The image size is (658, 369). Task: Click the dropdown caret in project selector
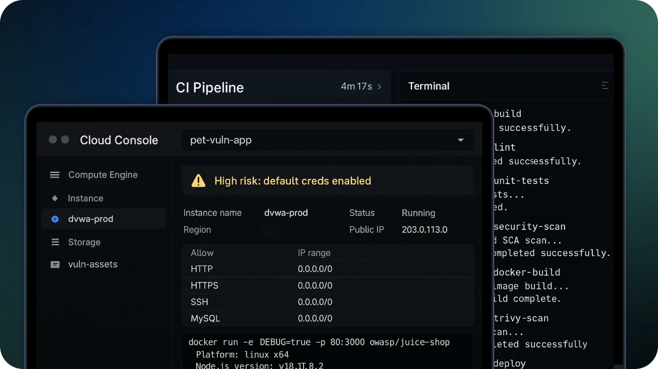(461, 140)
